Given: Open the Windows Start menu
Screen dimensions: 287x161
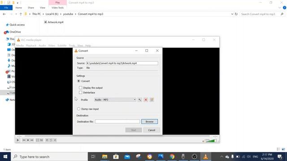Looking at the screenshot, I should tap(5, 157).
